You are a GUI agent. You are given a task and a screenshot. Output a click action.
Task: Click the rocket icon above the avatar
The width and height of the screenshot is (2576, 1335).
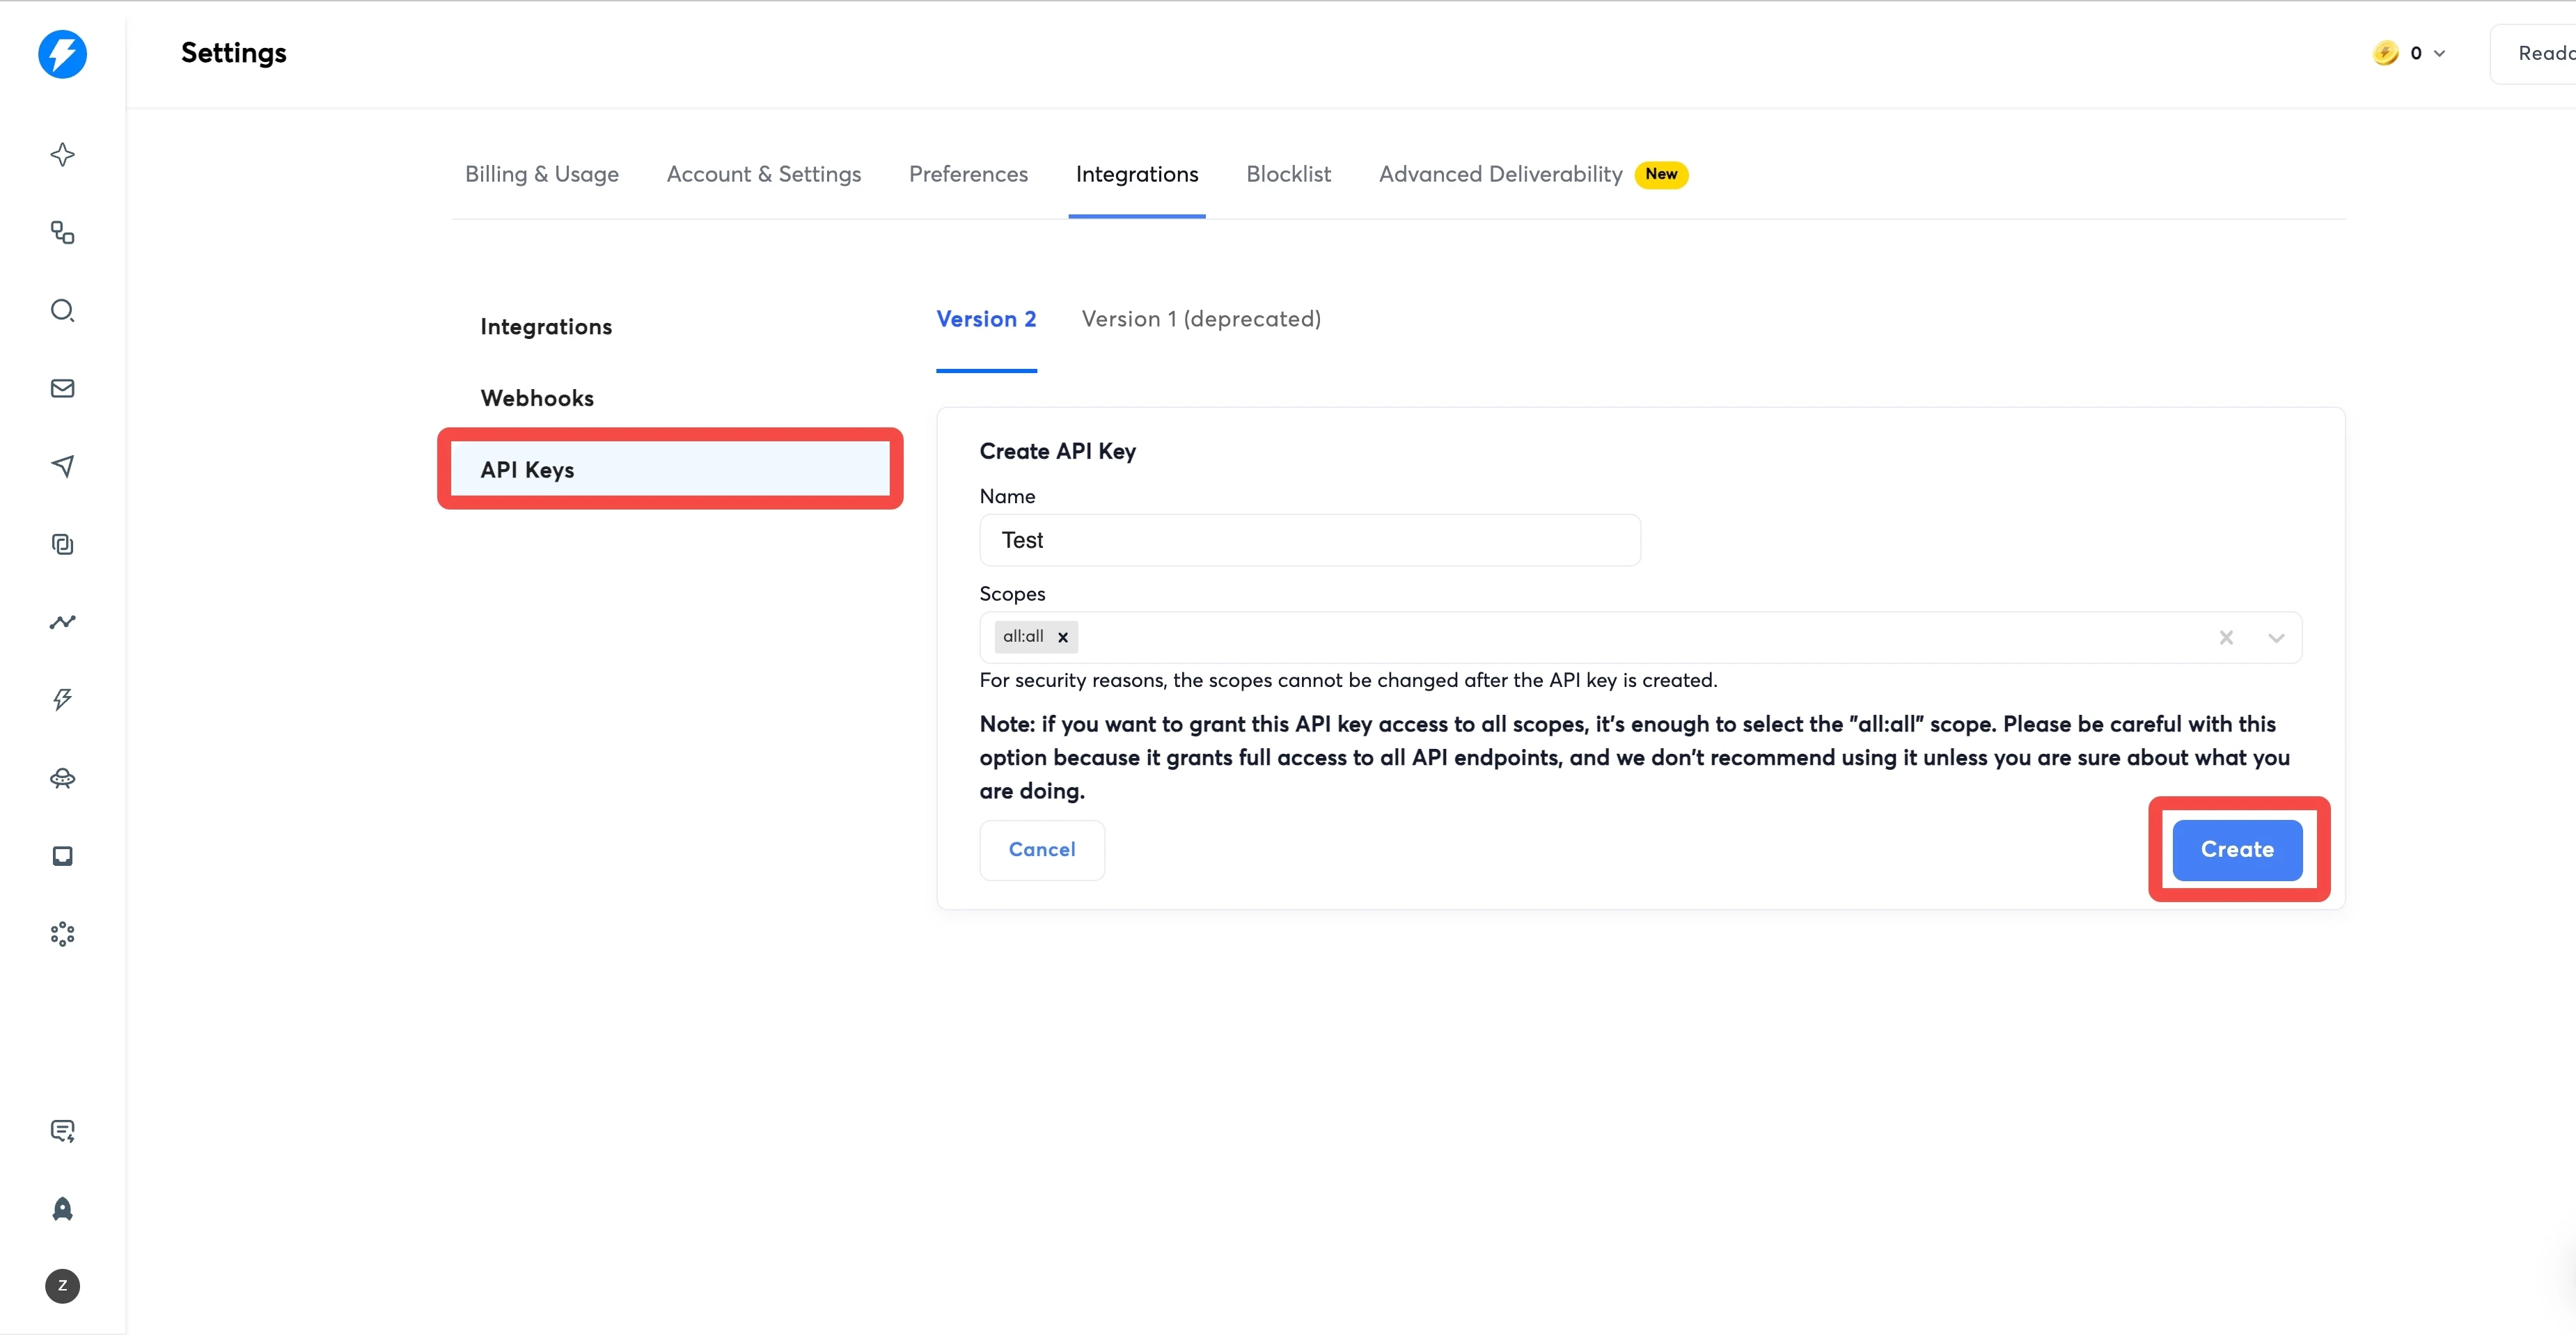pyautogui.click(x=63, y=1209)
